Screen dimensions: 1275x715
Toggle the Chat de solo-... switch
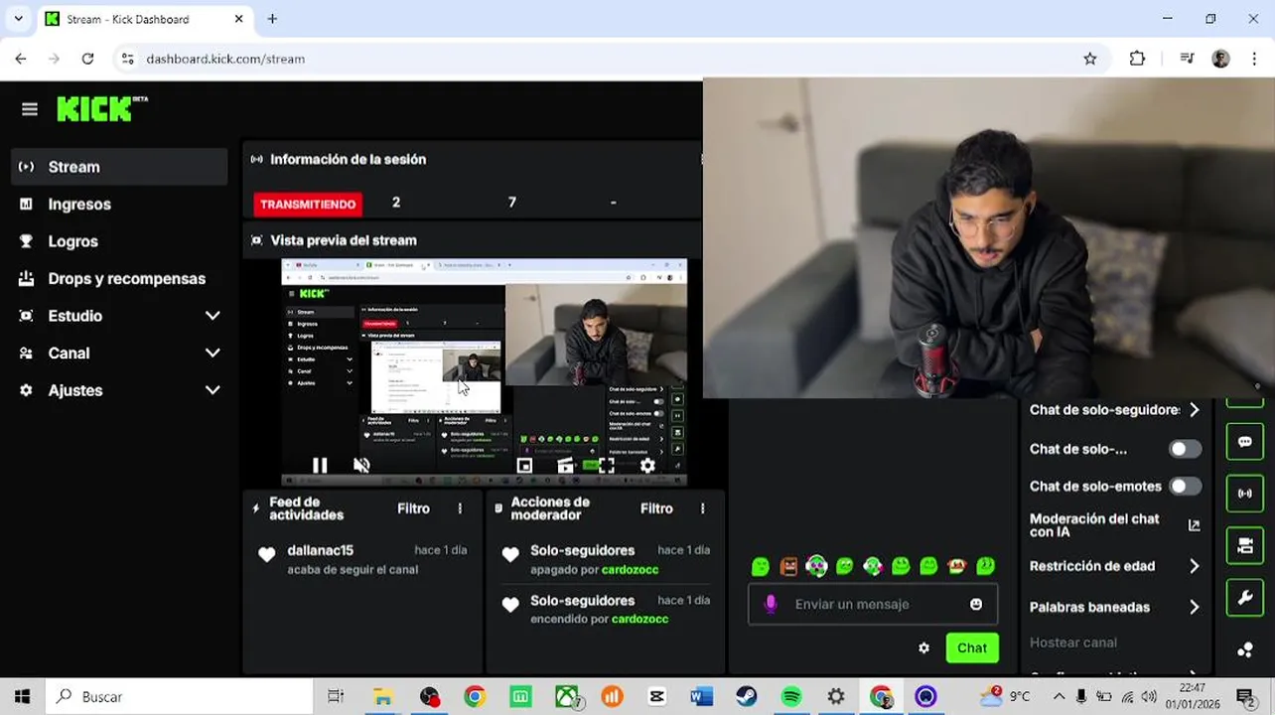pos(1185,449)
